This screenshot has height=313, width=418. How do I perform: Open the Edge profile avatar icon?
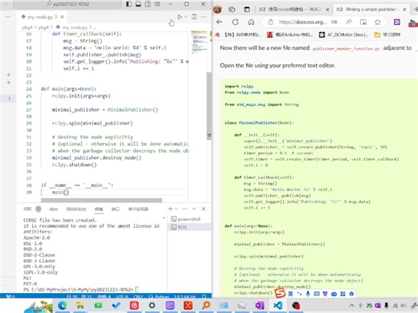pos(217,10)
